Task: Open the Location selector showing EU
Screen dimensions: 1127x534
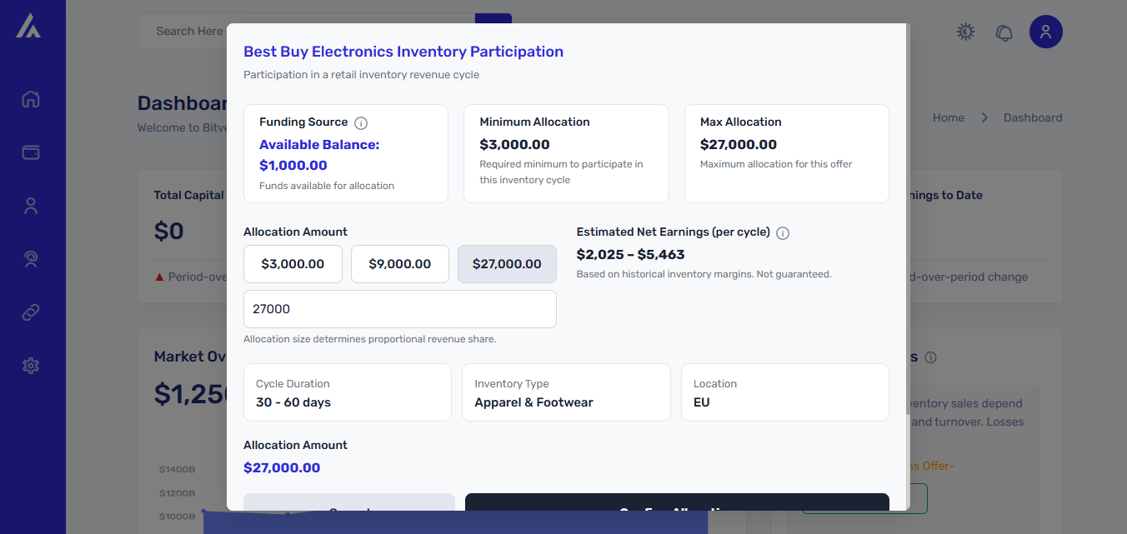Action: (784, 392)
